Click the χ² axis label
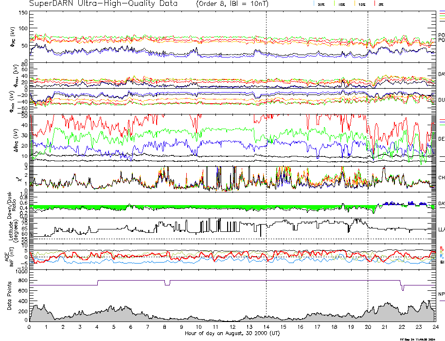The width and height of the screenshot is (445, 341). pos(19,179)
